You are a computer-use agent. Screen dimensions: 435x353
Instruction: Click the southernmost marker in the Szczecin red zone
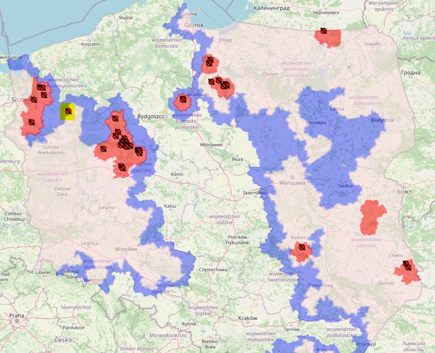click(x=31, y=122)
